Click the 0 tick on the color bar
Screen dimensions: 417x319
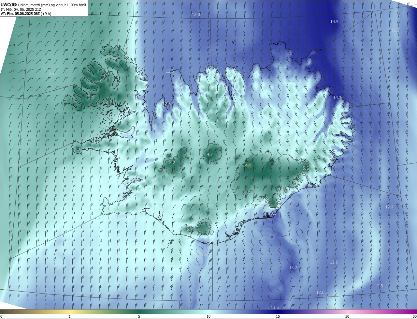(1, 317)
